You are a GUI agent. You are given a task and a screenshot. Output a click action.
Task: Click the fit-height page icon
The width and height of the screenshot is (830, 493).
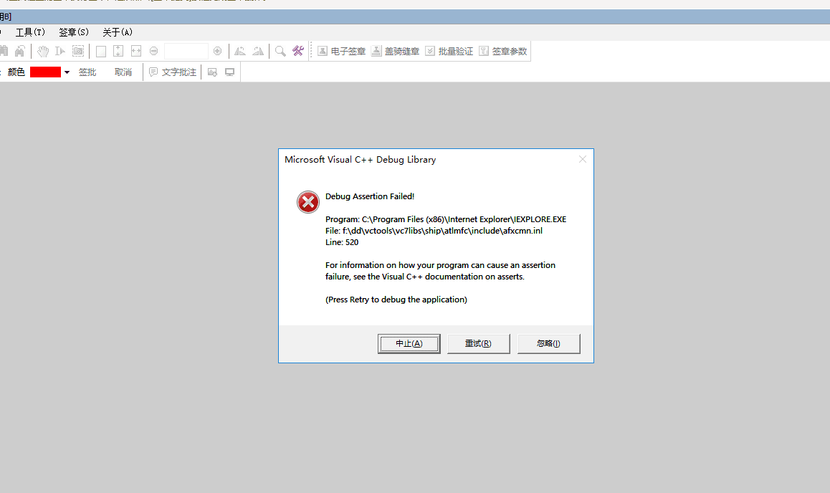(x=118, y=51)
